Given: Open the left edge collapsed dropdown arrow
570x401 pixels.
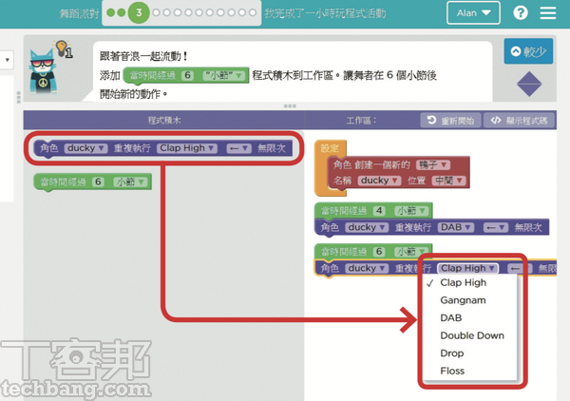Looking at the screenshot, I should coord(7,60).
